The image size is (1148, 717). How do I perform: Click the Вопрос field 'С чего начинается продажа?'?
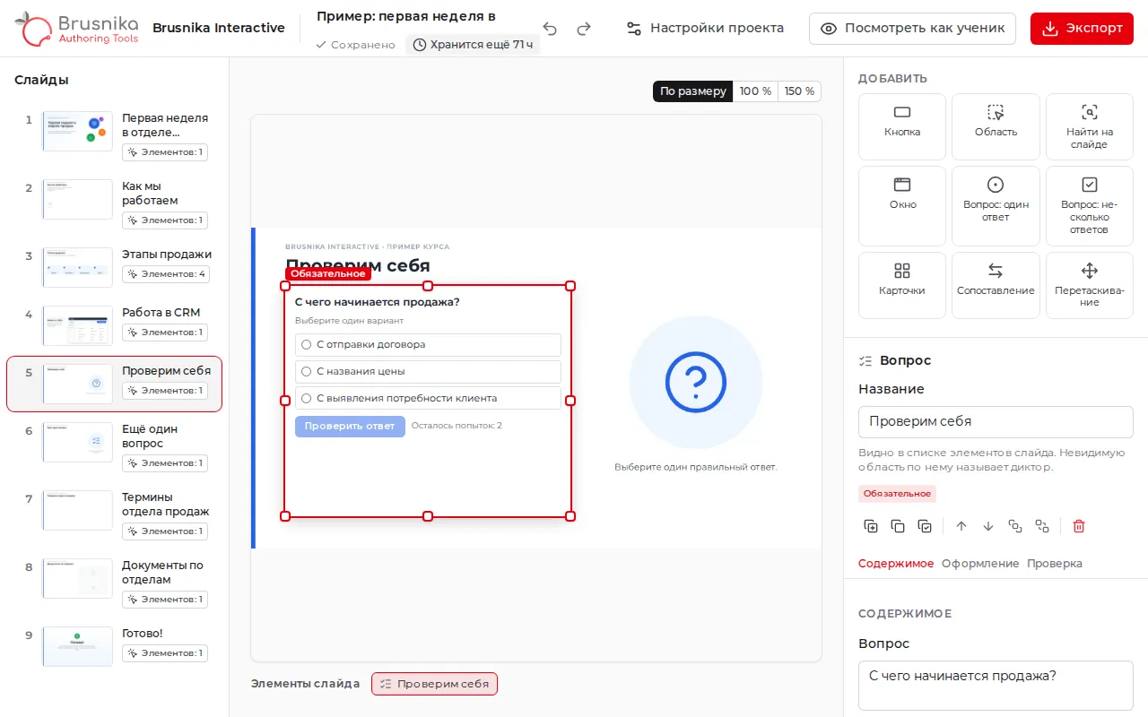pyautogui.click(x=996, y=684)
